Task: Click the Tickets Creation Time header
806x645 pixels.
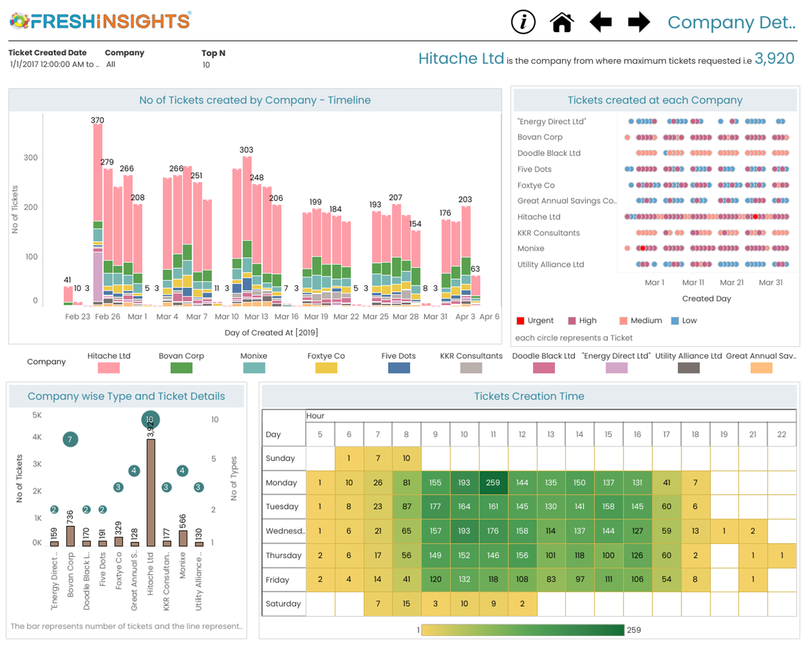Action: [x=529, y=396]
